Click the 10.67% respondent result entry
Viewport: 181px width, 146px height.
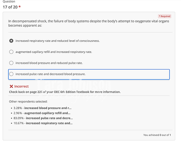43,123
